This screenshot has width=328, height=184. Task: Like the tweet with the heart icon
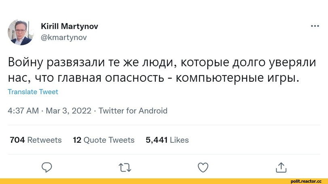point(202,167)
